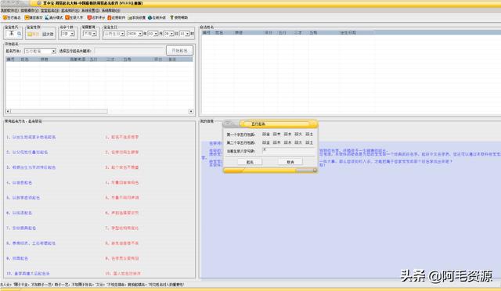Open the 名字个数 dropdown showing 2字

tap(68, 34)
